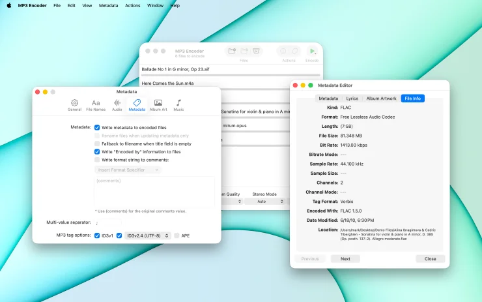Viewport: 482px width, 302px height.
Task: Click the FLAC 1.5.0 encoder value
Action: coord(351,211)
